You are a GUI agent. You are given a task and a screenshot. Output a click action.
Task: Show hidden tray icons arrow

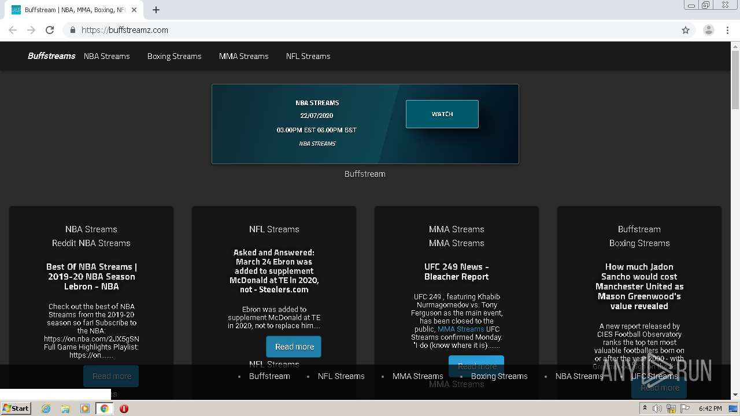[645, 408]
